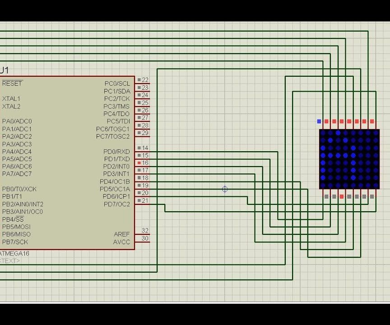This screenshot has height=325, width=390.
Task: Click the red logic-state square at pin 16
Action: coord(139,163)
